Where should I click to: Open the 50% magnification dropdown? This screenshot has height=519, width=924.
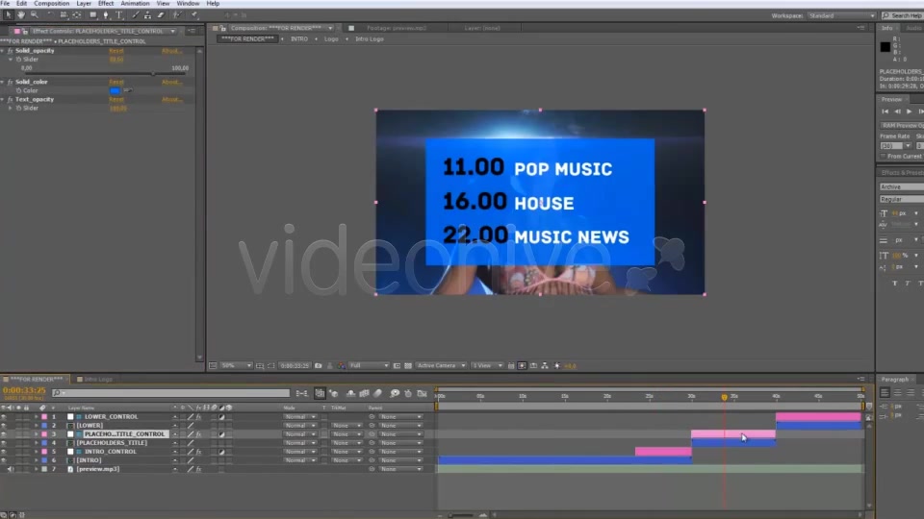[237, 365]
